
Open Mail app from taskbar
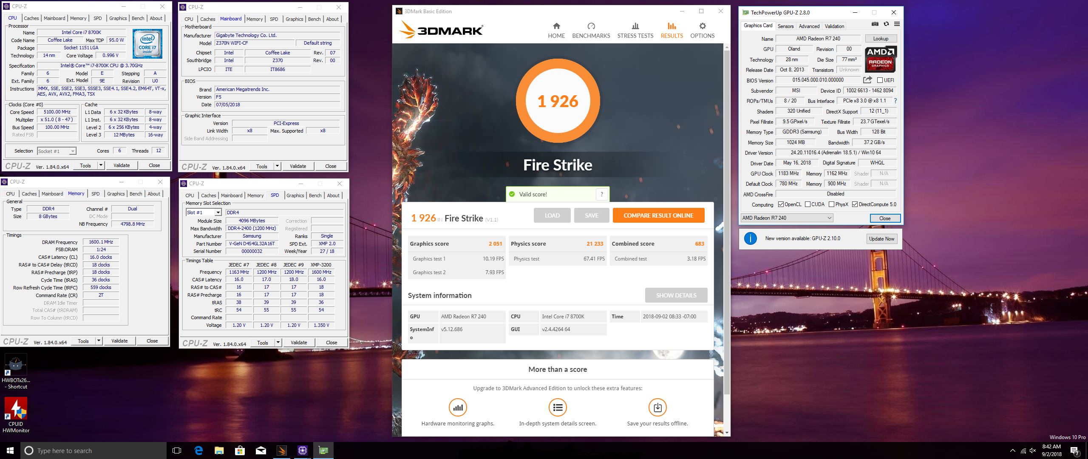pos(261,450)
